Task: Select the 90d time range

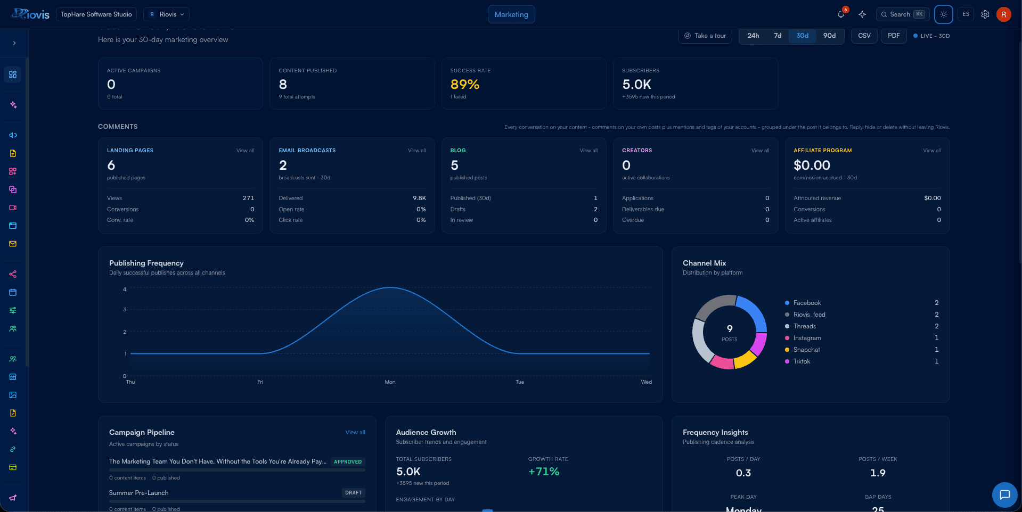Action: click(829, 36)
